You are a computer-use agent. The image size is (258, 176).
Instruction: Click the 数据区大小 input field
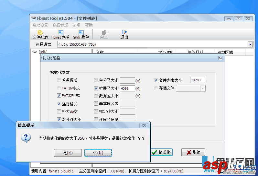coord(127,96)
